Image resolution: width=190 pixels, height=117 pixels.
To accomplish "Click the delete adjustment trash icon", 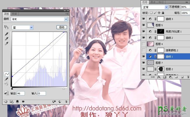I will coord(67,101).
